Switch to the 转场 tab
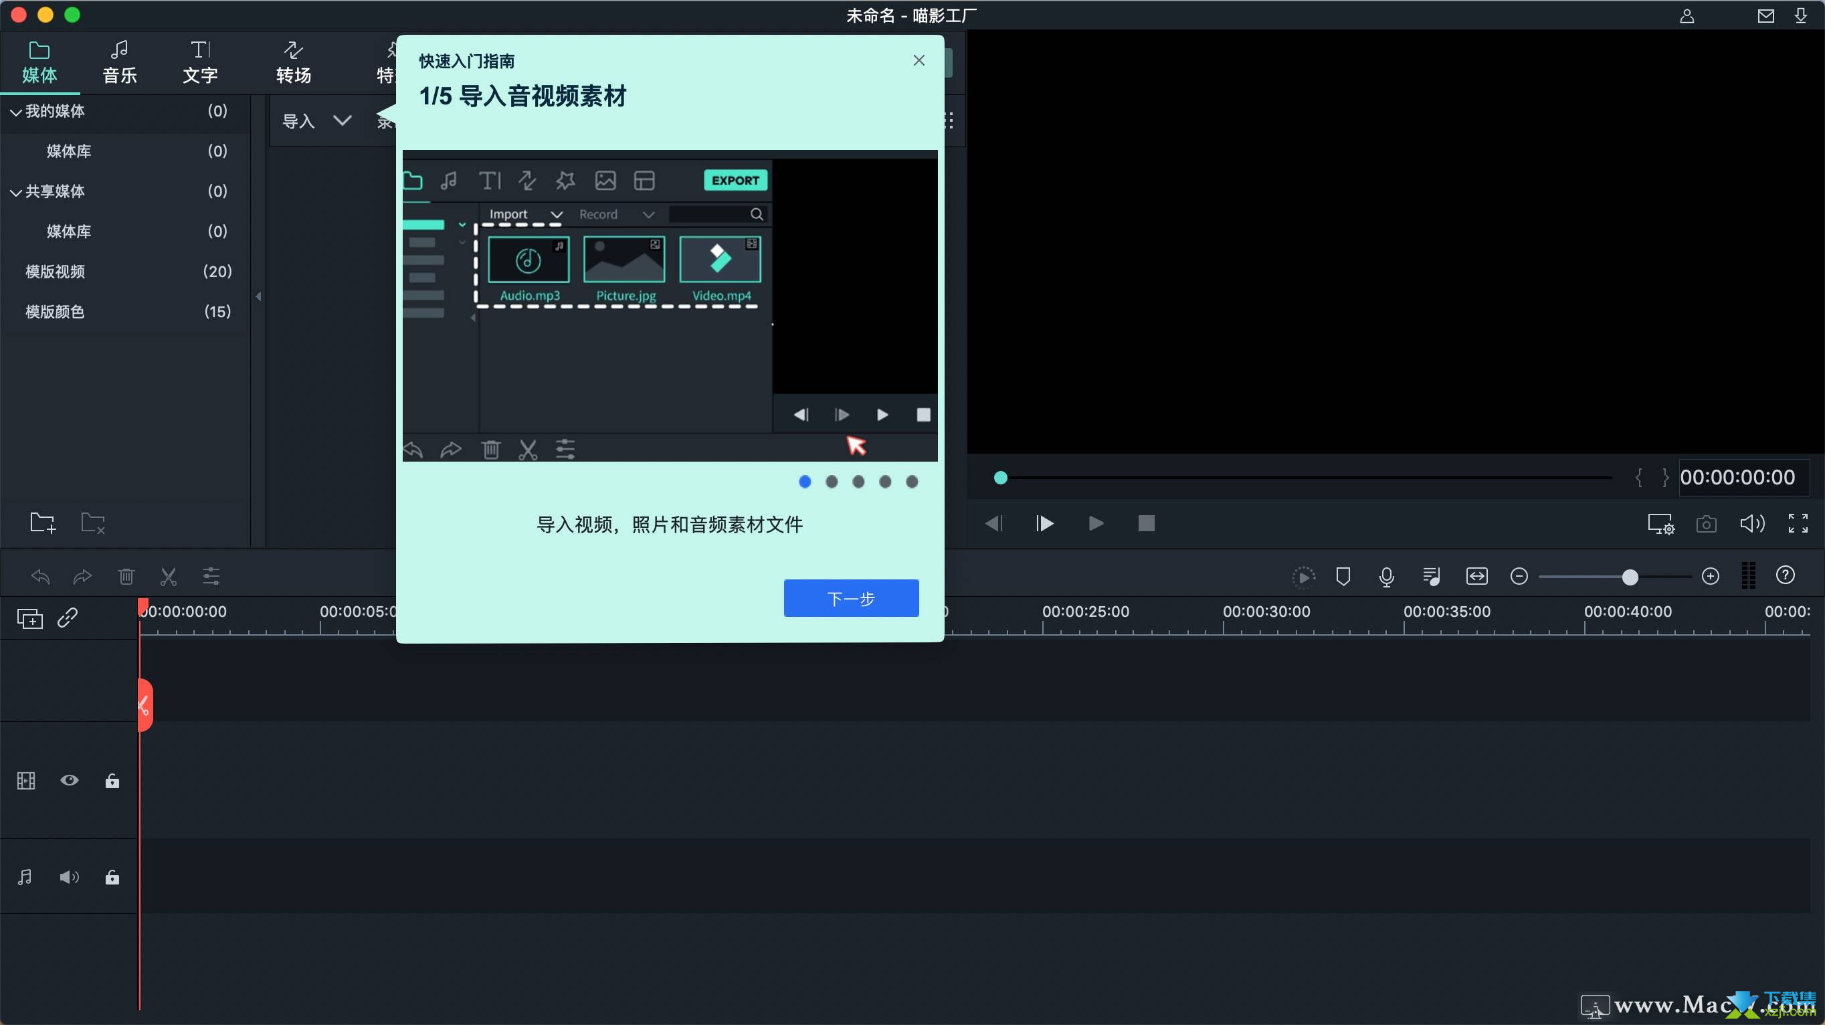 click(293, 62)
